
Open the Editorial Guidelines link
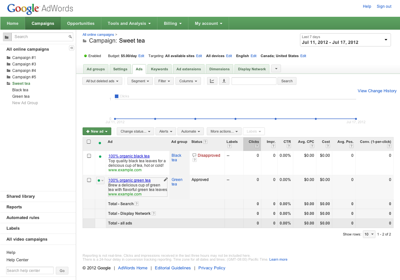(x=173, y=268)
